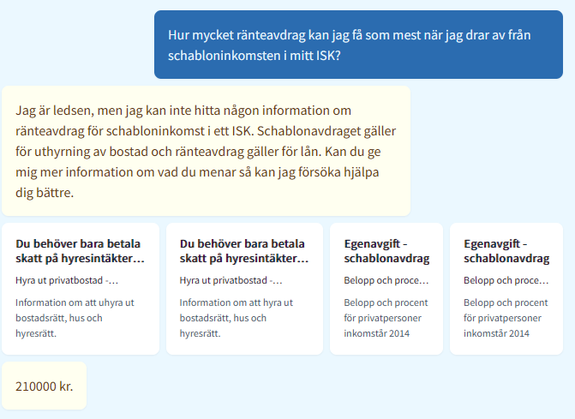
Task: Click last card's "Belopp och procent för privatpersoner" description
Action: (506, 310)
